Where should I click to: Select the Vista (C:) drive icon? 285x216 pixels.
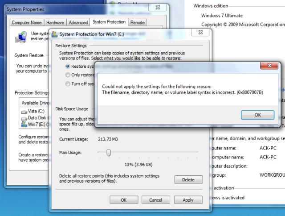pyautogui.click(x=24, y=112)
